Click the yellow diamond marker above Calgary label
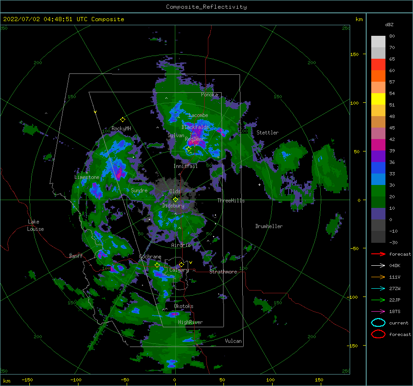The width and height of the screenshot is (413, 386). click(181, 264)
